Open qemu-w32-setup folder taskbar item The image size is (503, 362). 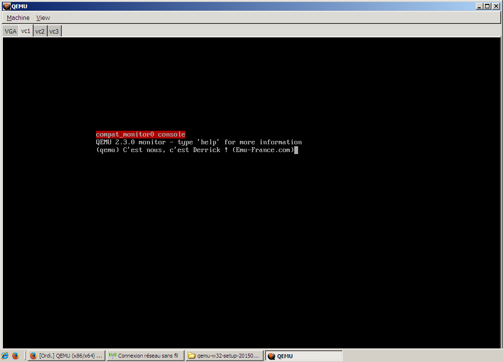click(224, 356)
